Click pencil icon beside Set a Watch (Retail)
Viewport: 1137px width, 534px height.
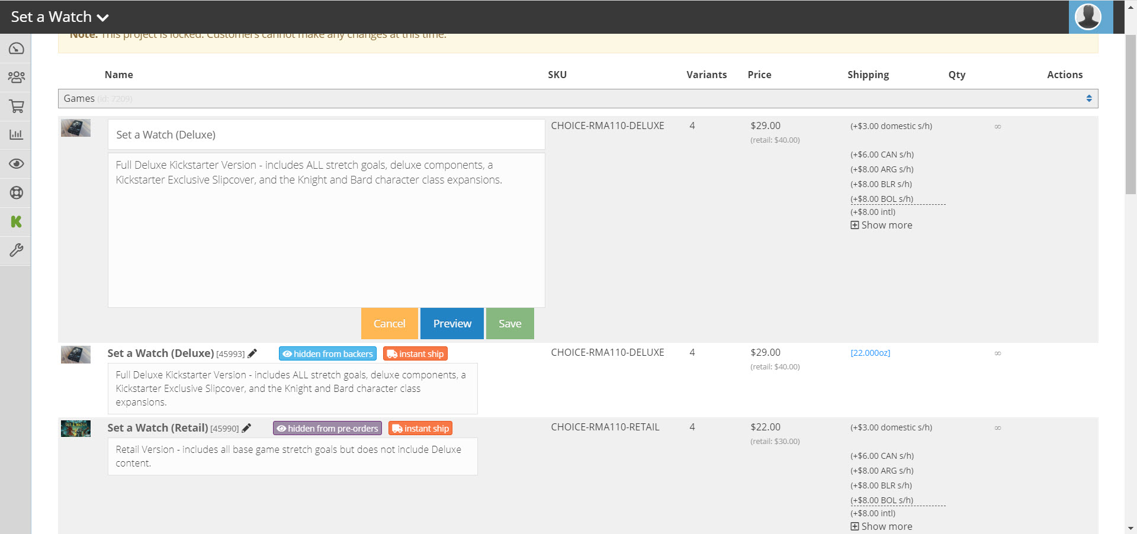(x=246, y=428)
